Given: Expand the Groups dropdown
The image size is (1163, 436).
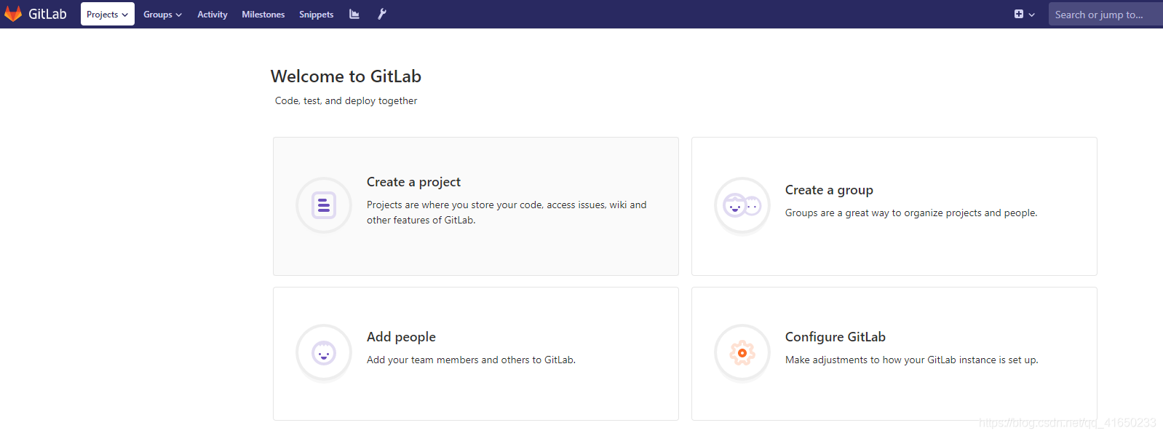Looking at the screenshot, I should pos(162,15).
